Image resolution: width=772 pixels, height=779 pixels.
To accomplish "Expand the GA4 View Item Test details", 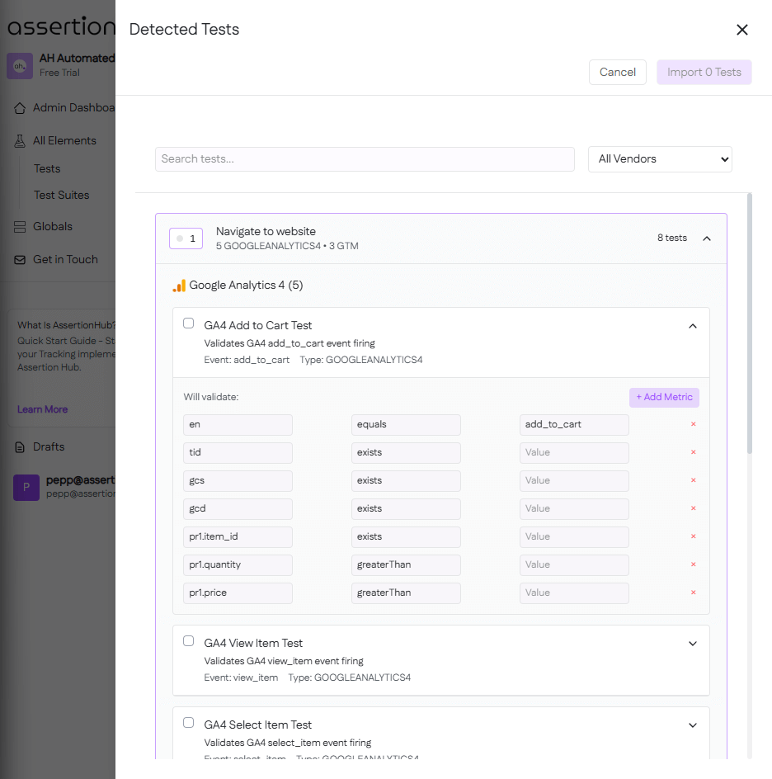I will 692,644.
